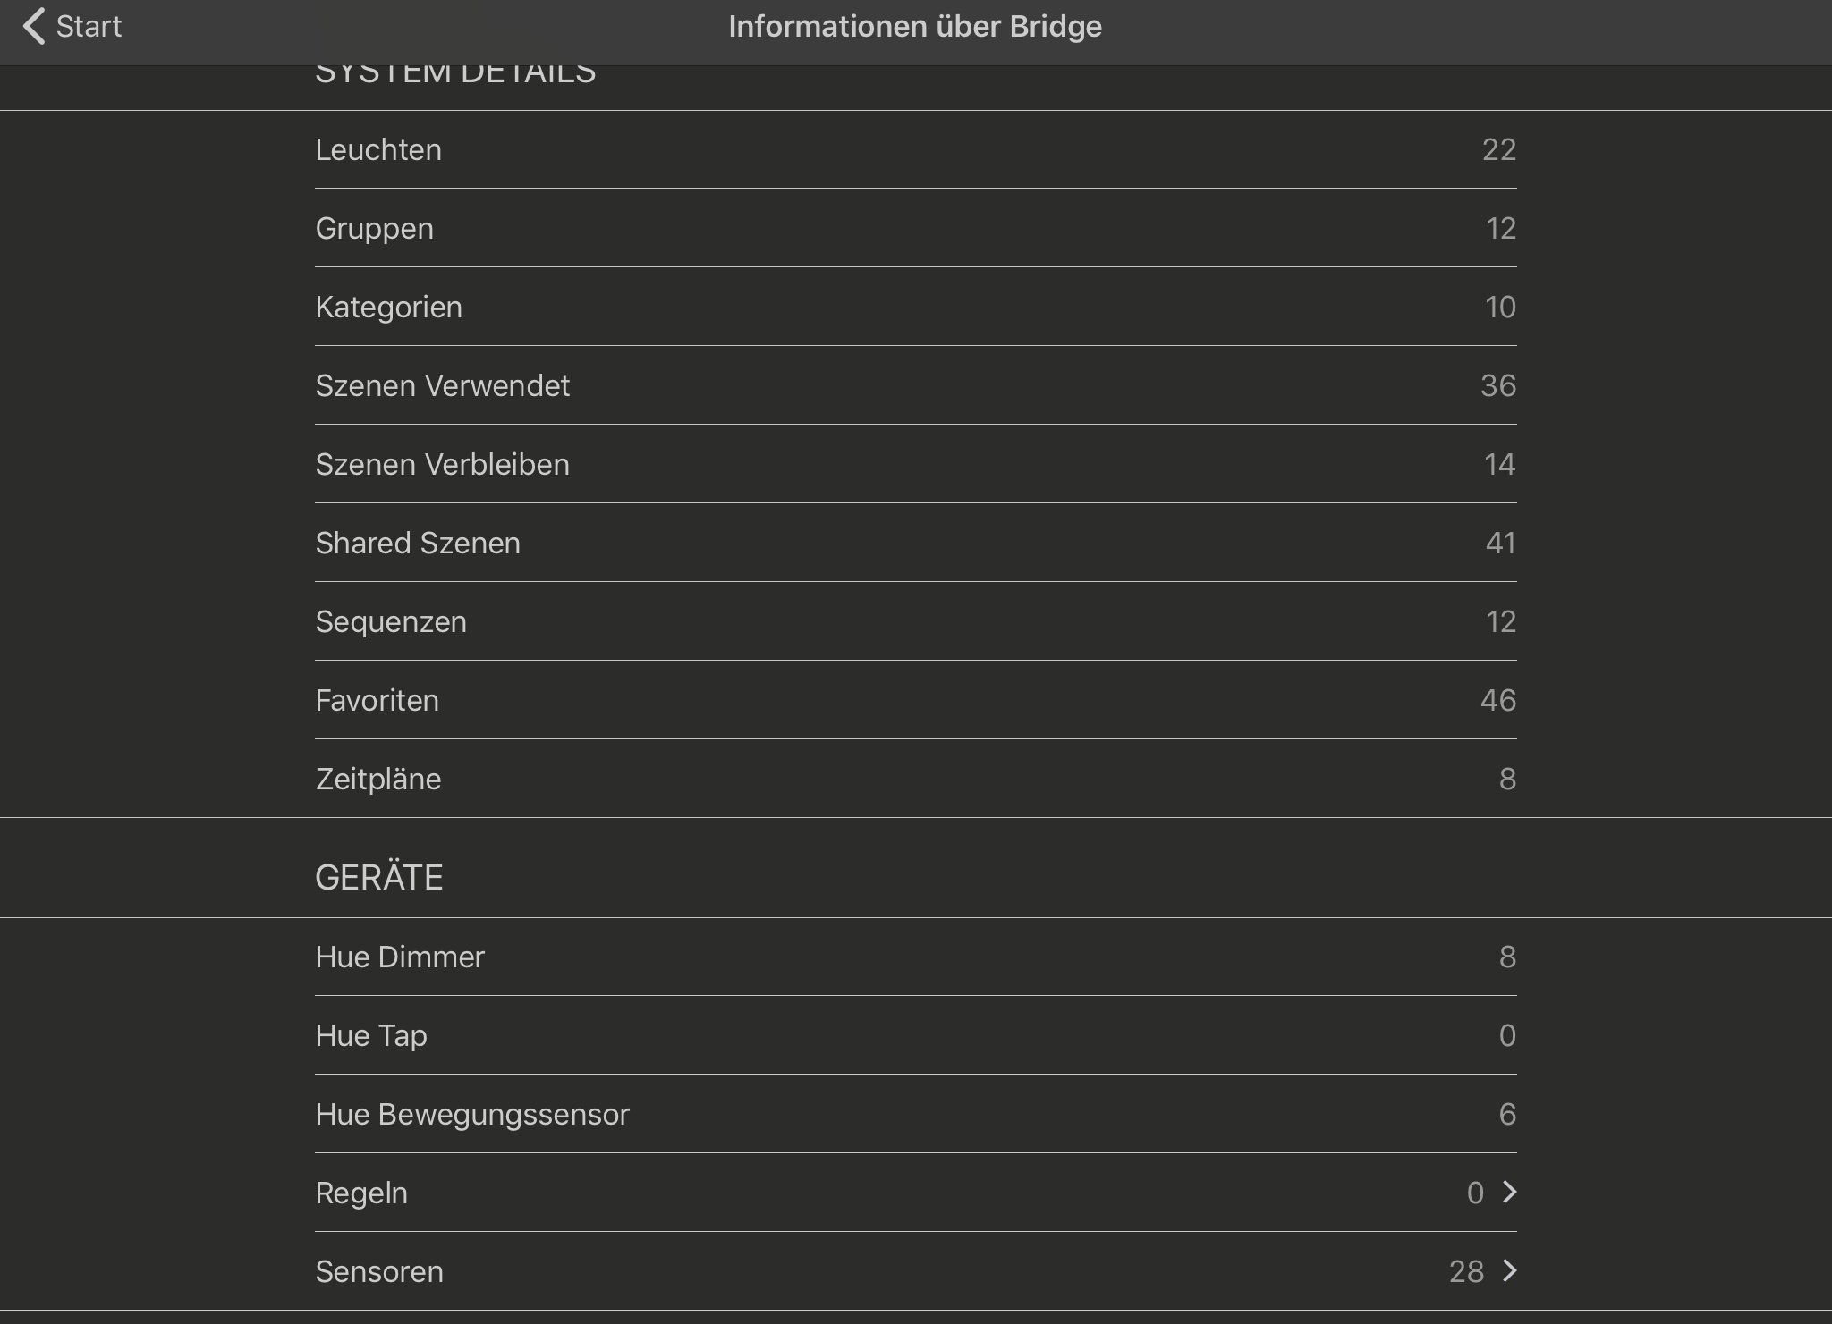Open the Regeln row

914,1193
